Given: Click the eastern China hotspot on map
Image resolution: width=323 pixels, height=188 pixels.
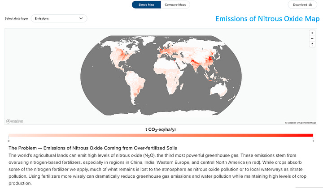Looking at the screenshot, I should 210,59.
